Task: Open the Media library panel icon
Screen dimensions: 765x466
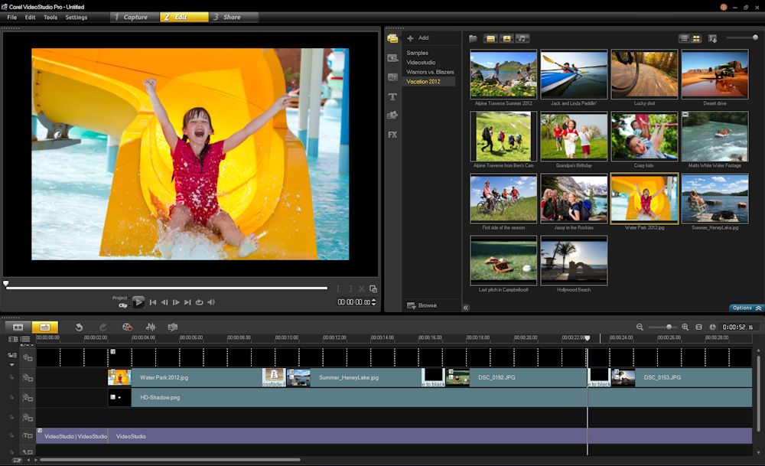Action: pyautogui.click(x=392, y=38)
